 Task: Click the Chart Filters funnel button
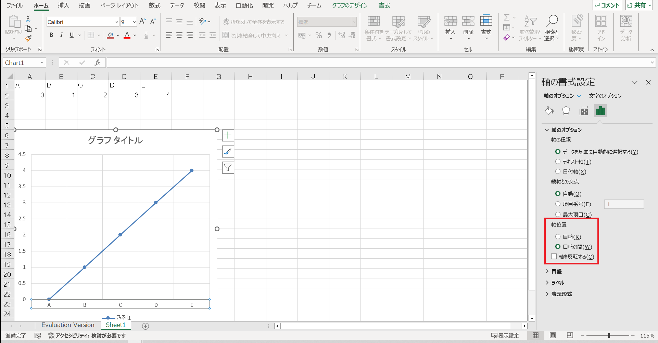tap(228, 167)
